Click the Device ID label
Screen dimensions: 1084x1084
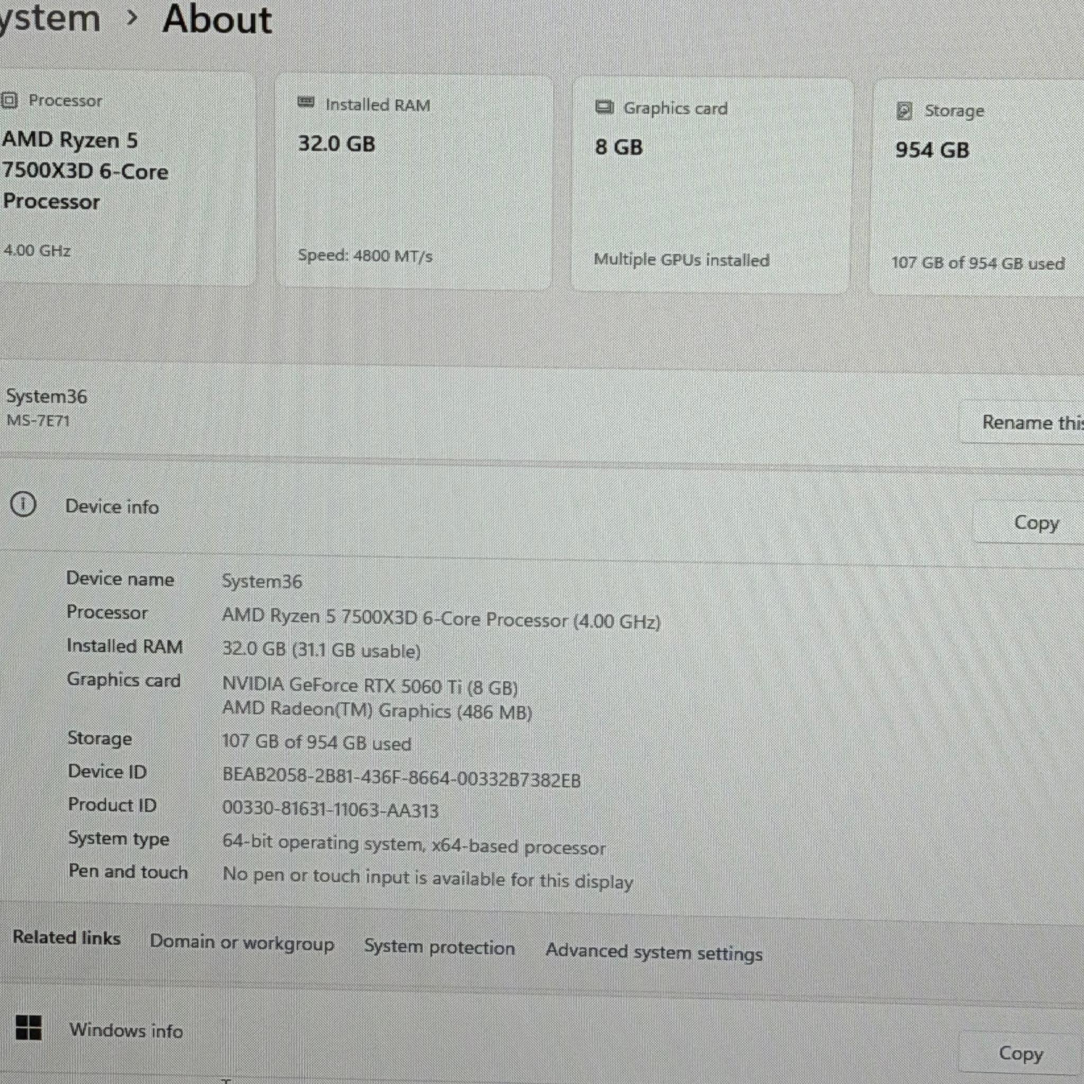pyautogui.click(x=107, y=772)
